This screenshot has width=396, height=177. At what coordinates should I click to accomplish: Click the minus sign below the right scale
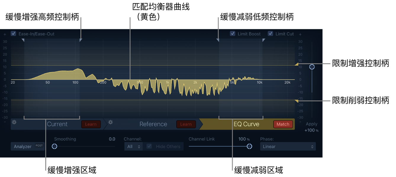tap(300, 121)
